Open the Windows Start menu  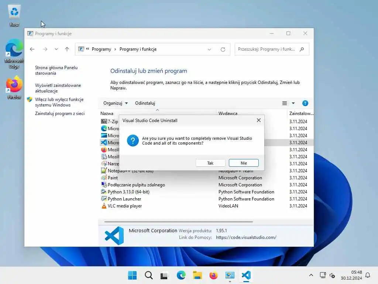tap(132, 275)
